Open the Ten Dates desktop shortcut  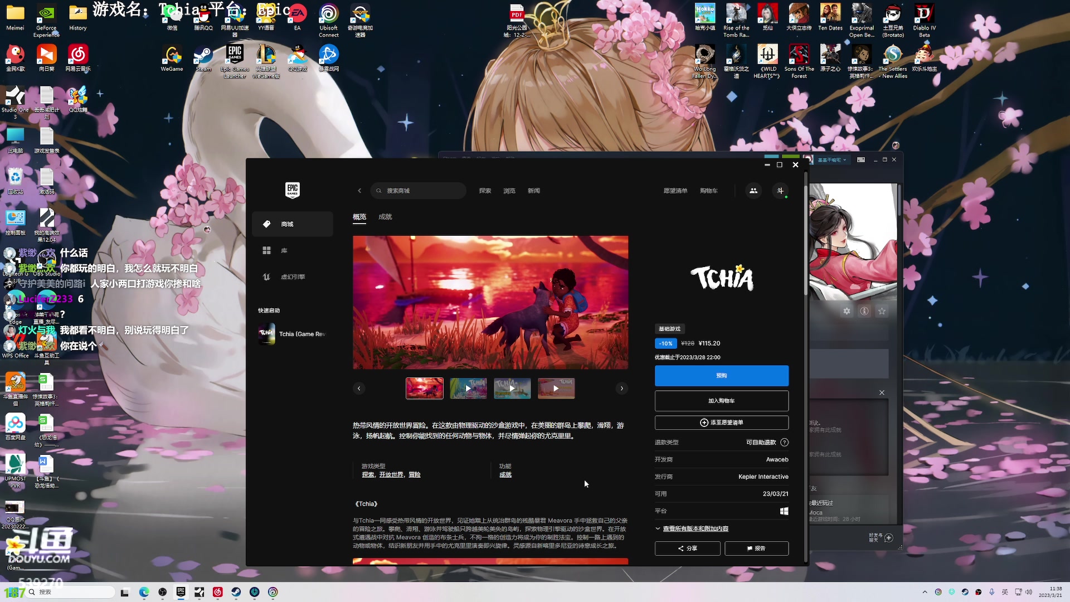coord(830,17)
